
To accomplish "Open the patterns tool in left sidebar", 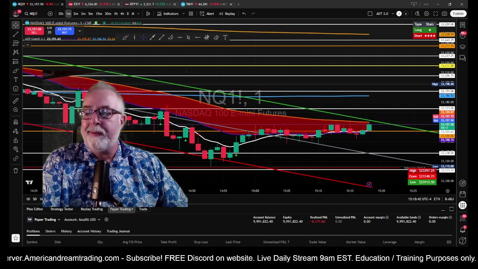I will point(16,52).
